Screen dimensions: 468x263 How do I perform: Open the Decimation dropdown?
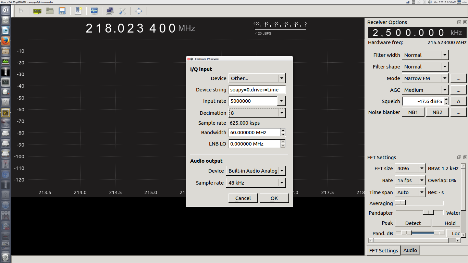(257, 113)
